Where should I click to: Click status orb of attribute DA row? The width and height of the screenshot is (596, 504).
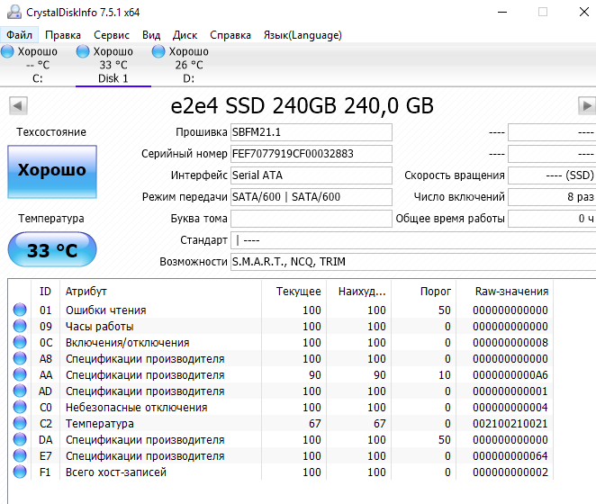tap(20, 439)
